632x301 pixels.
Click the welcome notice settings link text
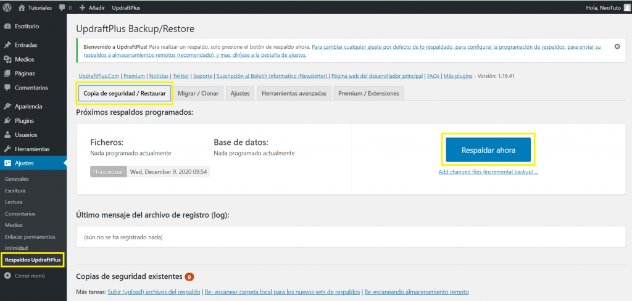(342, 51)
